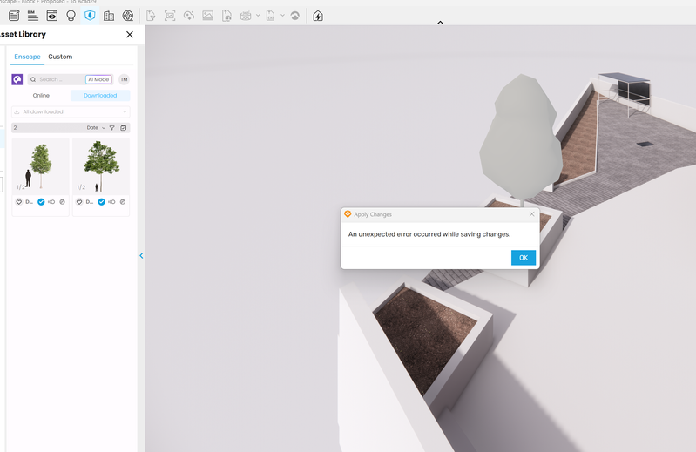696x452 pixels.
Task: Open the Date sort dropdown
Action: tap(96, 128)
